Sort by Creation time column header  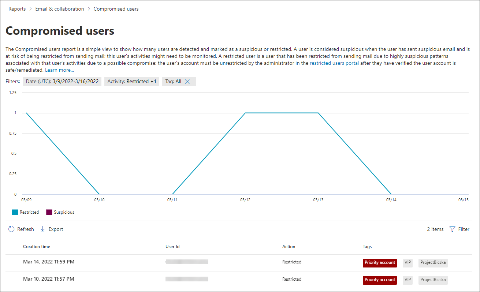pos(37,247)
